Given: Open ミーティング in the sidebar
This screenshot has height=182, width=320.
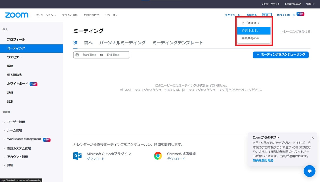Looking at the screenshot, I should click(31, 48).
